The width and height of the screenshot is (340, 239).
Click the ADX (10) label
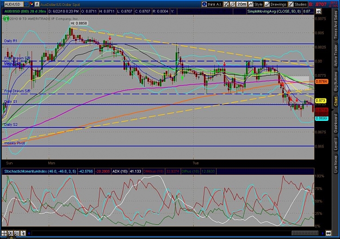(x=120, y=171)
